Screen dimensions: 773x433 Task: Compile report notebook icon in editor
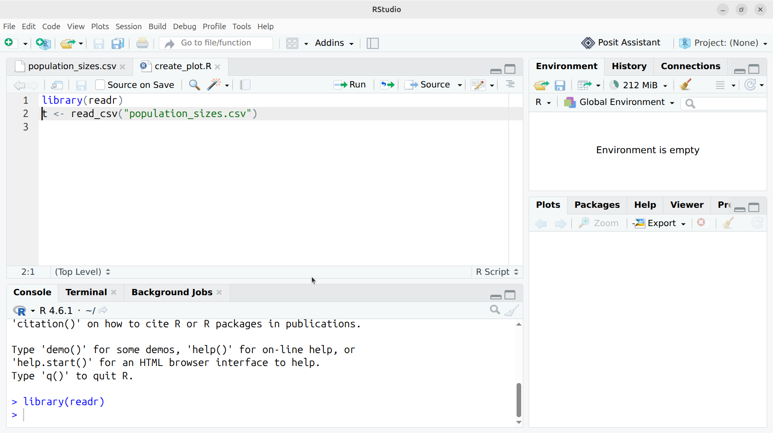coord(245,85)
